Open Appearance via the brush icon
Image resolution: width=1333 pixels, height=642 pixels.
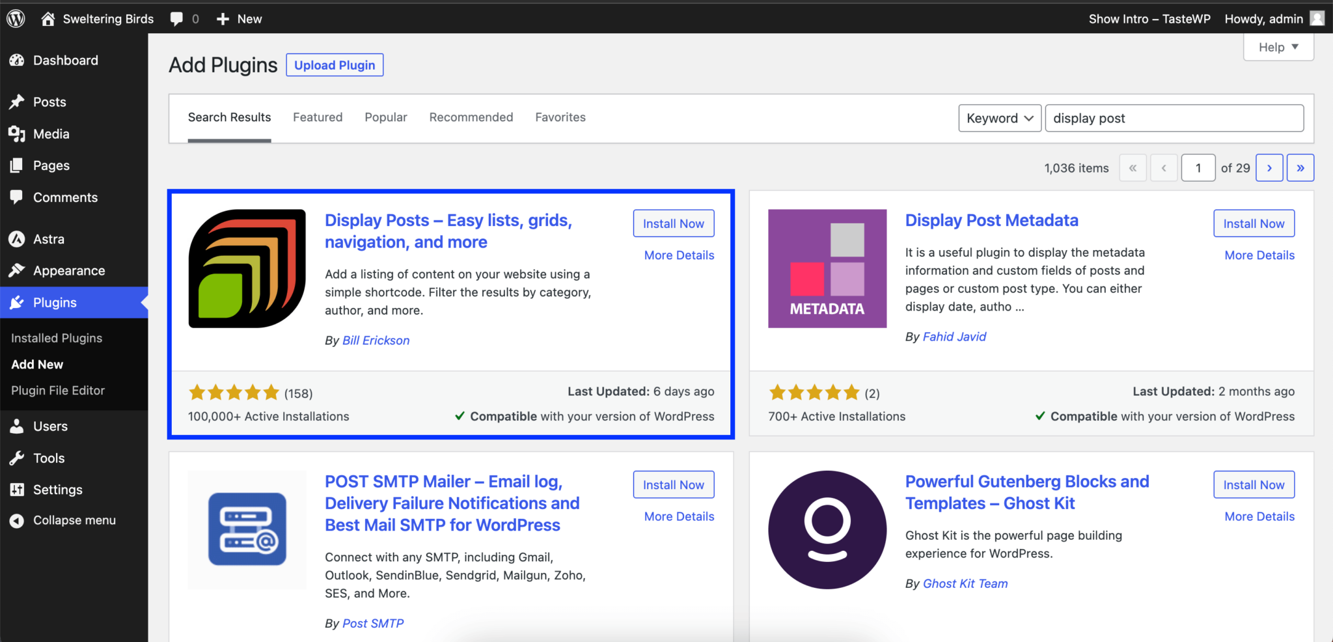[17, 270]
